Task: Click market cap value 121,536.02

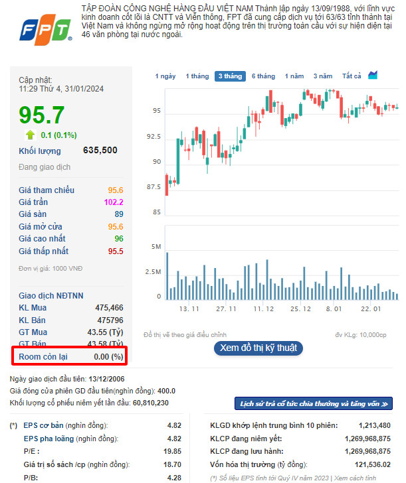Action: pos(373,464)
